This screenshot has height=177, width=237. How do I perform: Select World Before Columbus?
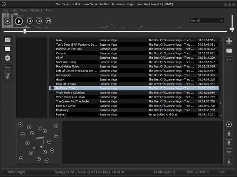134,93
